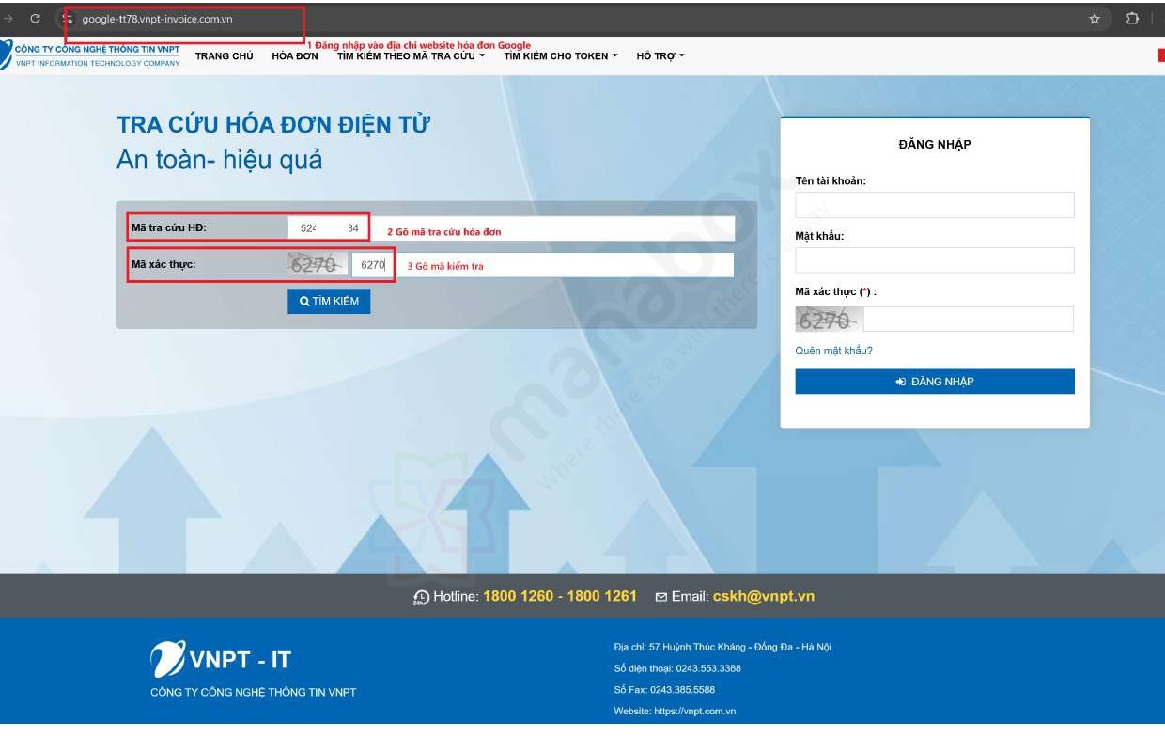Click the 24h hotline clock icon
The height and width of the screenshot is (736, 1165).
(421, 597)
